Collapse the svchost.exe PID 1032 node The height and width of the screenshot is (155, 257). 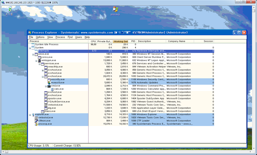click(43, 77)
